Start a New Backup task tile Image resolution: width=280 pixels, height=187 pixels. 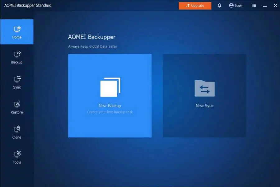(110, 96)
